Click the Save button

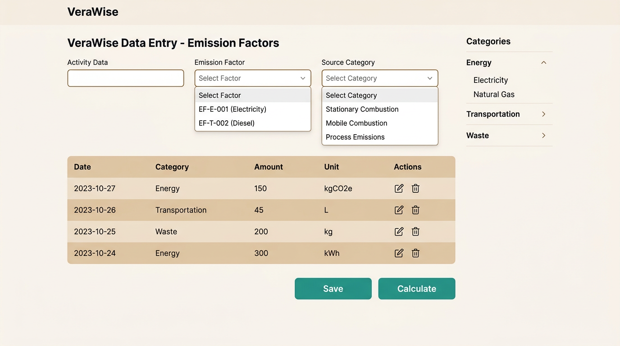[x=333, y=289]
